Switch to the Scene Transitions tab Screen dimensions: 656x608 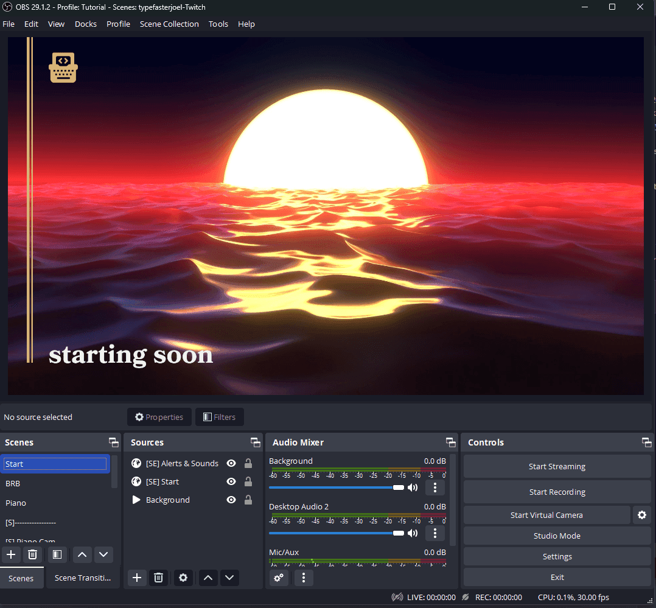pyautogui.click(x=83, y=578)
